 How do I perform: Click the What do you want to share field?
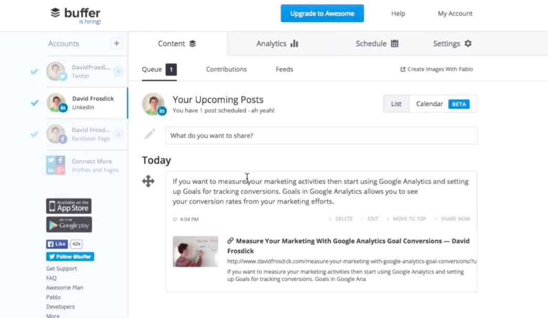click(321, 135)
